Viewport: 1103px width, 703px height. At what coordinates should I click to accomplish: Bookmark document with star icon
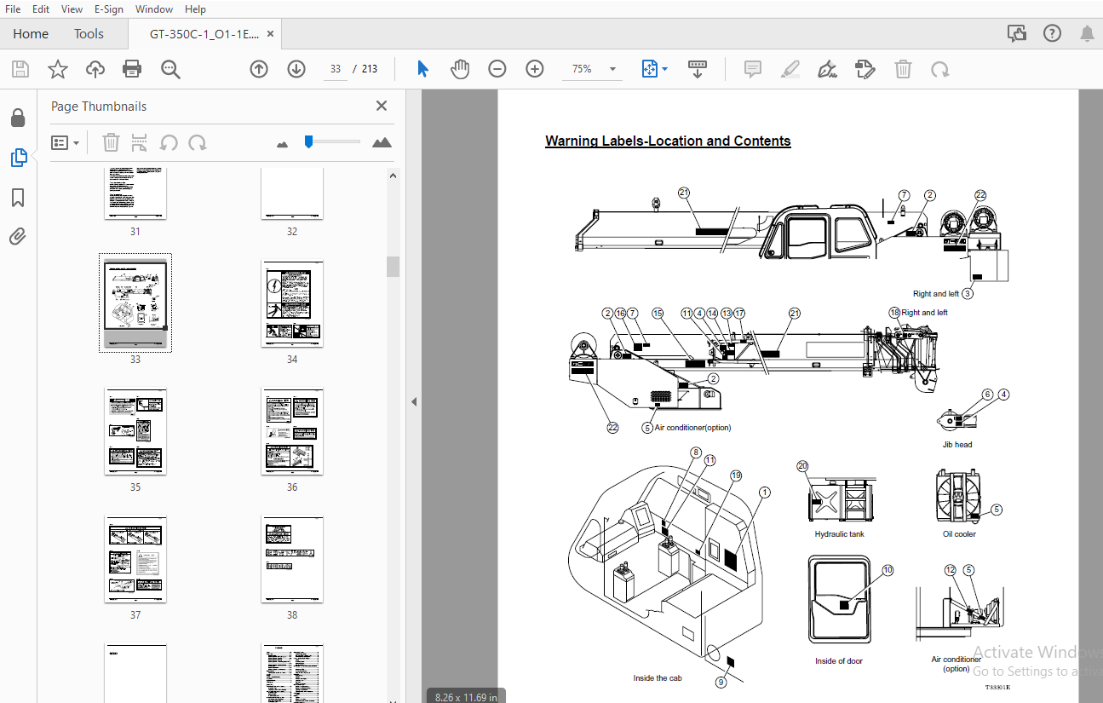coord(57,69)
